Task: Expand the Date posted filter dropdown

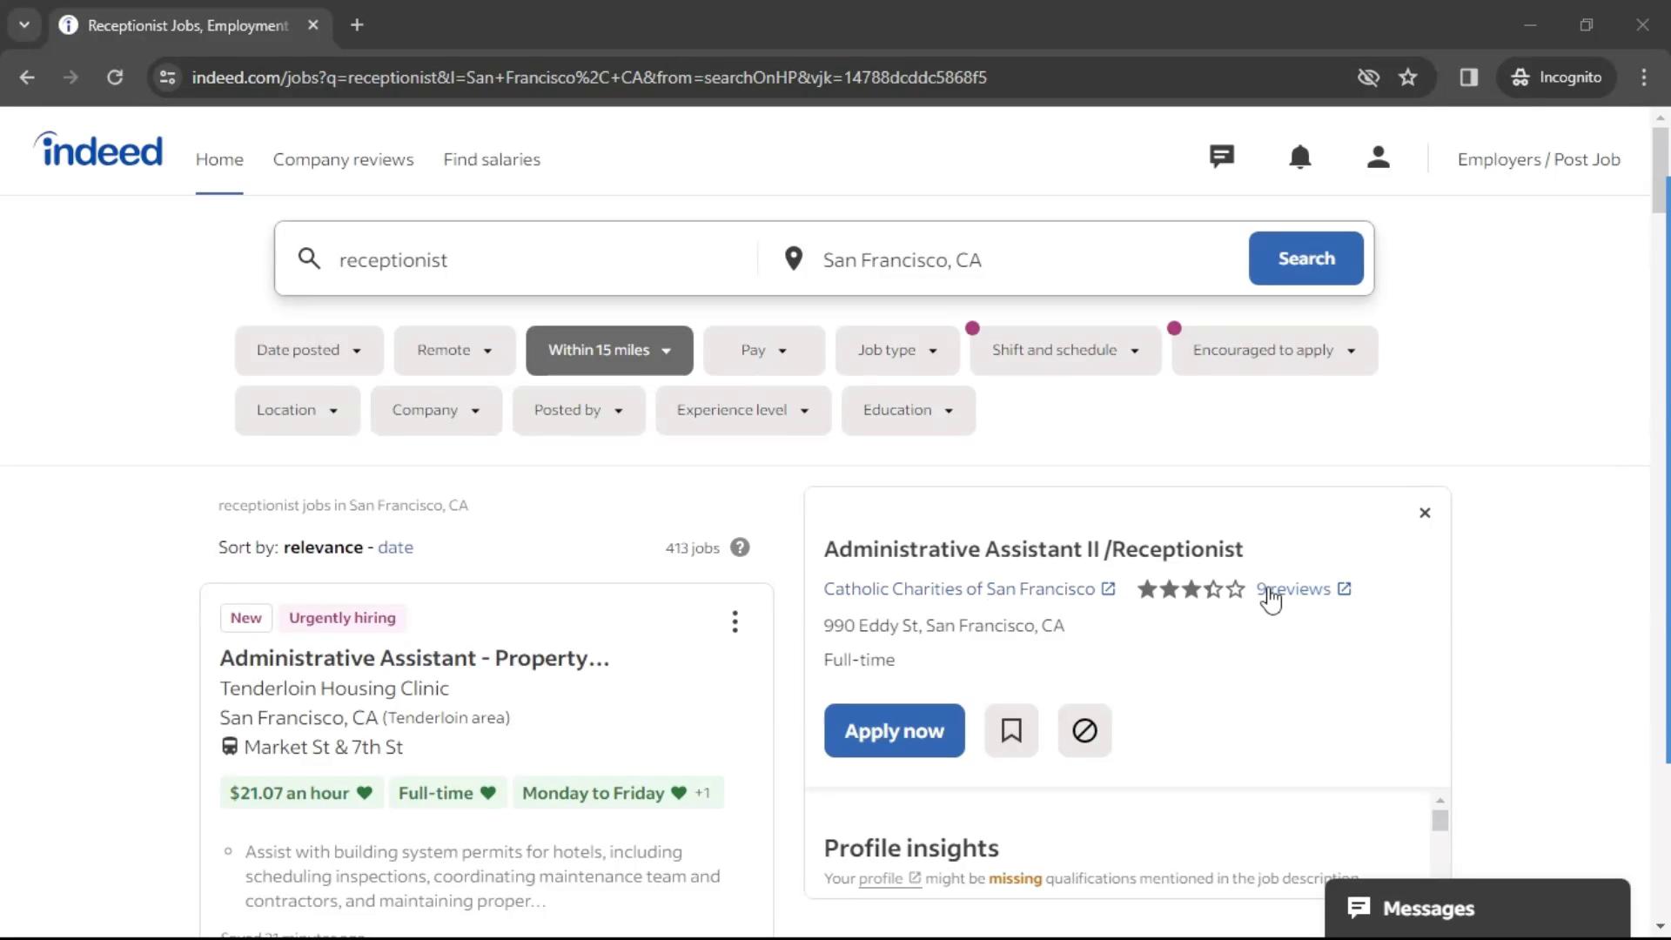Action: click(307, 350)
